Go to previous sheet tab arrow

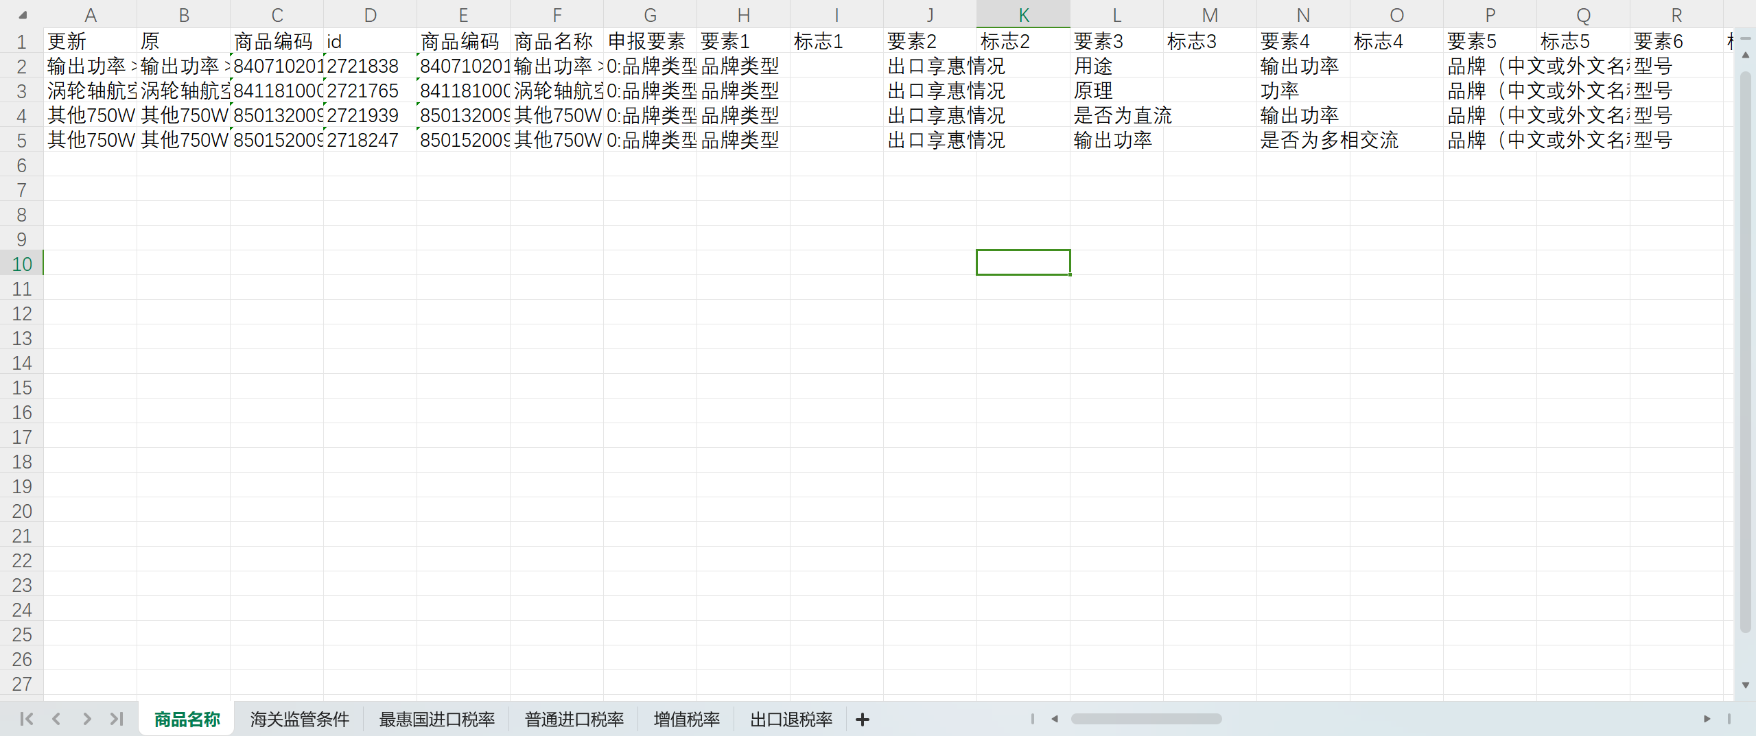pos(56,719)
